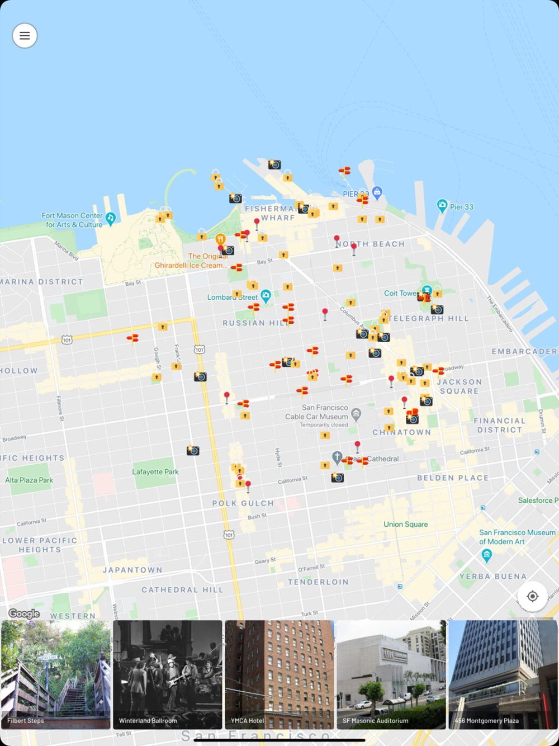
Task: Tap the MARINA DISTRICT label
Action: point(42,282)
